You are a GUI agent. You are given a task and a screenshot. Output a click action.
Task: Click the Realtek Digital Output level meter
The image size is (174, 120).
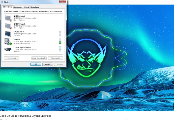click(x=60, y=49)
